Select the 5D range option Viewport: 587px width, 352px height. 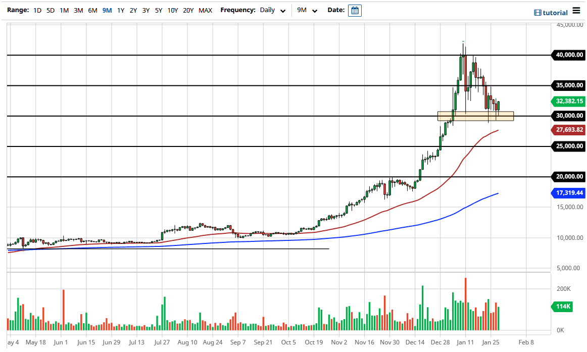[51, 10]
